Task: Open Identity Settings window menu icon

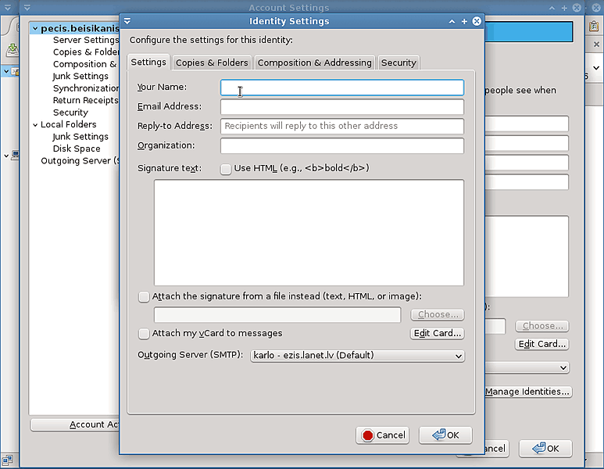Action: [127, 21]
